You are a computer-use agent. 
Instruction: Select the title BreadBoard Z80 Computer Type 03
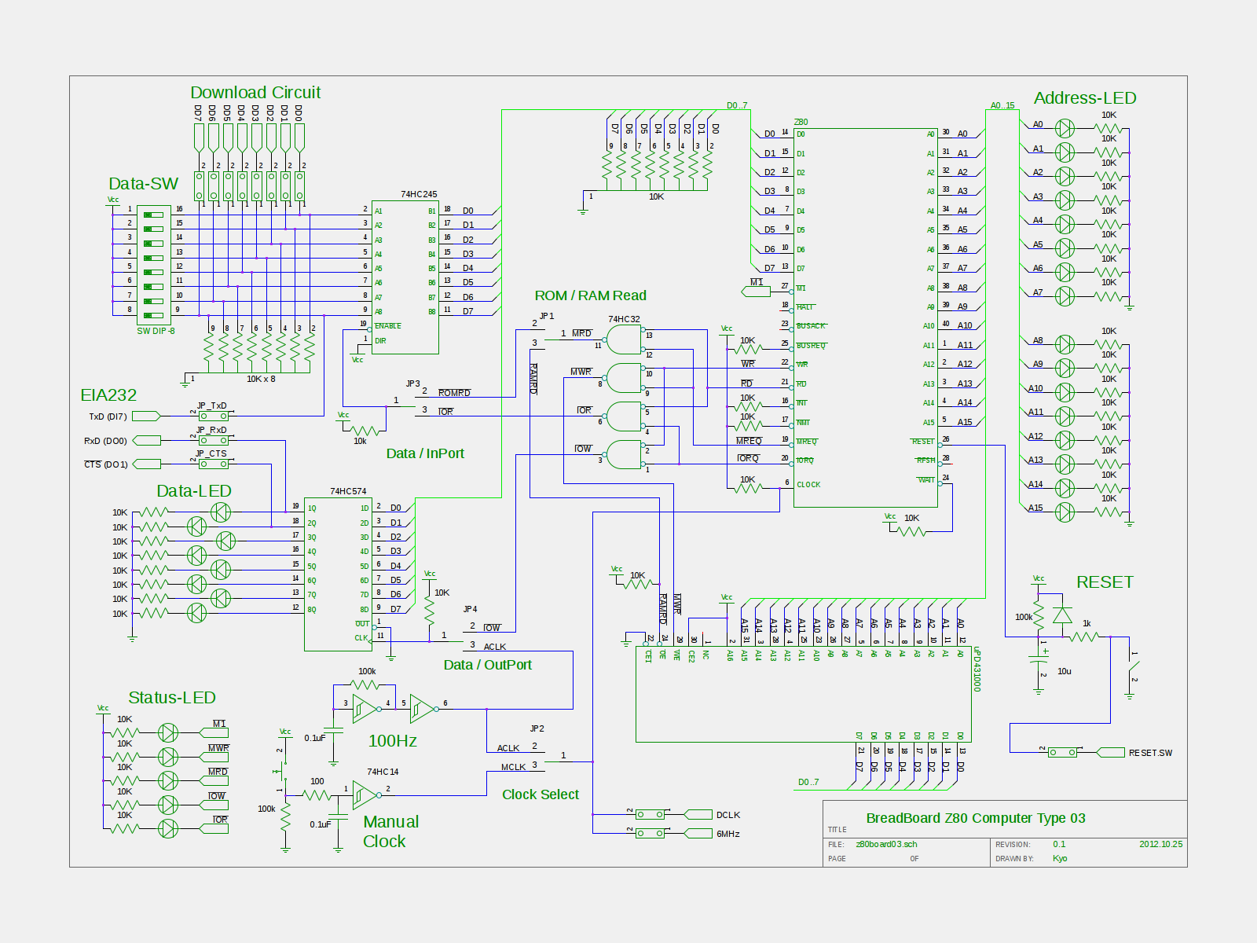975,818
